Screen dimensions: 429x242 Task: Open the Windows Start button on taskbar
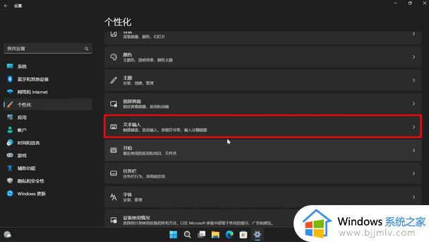173,235
